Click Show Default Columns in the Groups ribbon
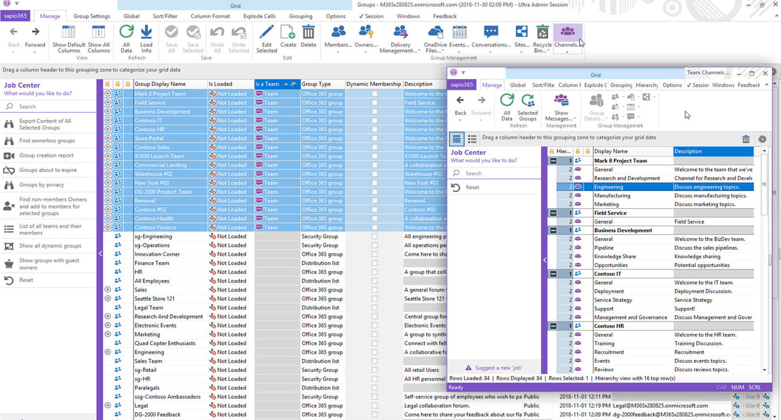Viewport: 781px width, 420px height. (x=68, y=38)
